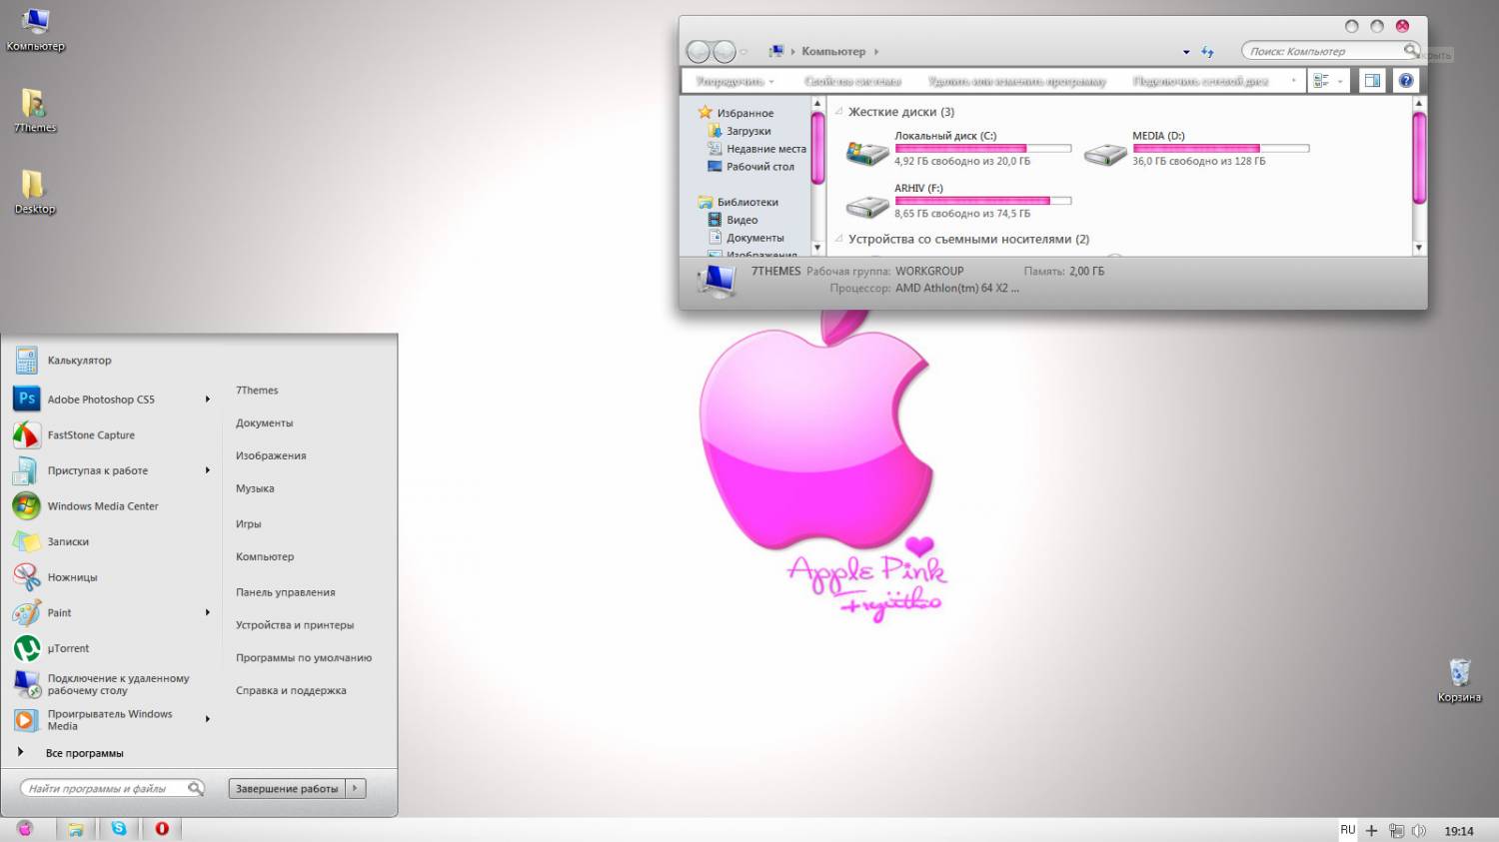Select MEDIA (D:) drive
1499x842 pixels.
[1196, 148]
